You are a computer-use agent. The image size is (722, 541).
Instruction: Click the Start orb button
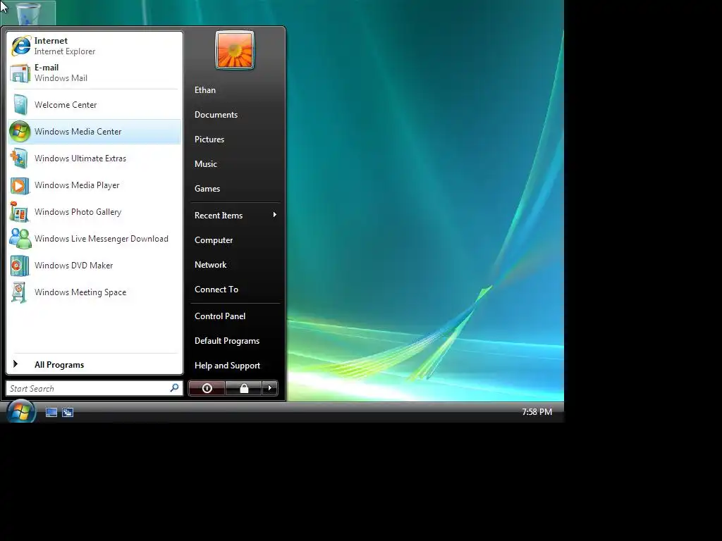20,411
